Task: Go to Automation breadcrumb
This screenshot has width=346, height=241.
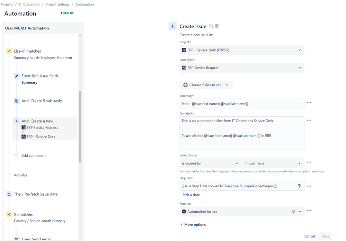Action: (85, 5)
